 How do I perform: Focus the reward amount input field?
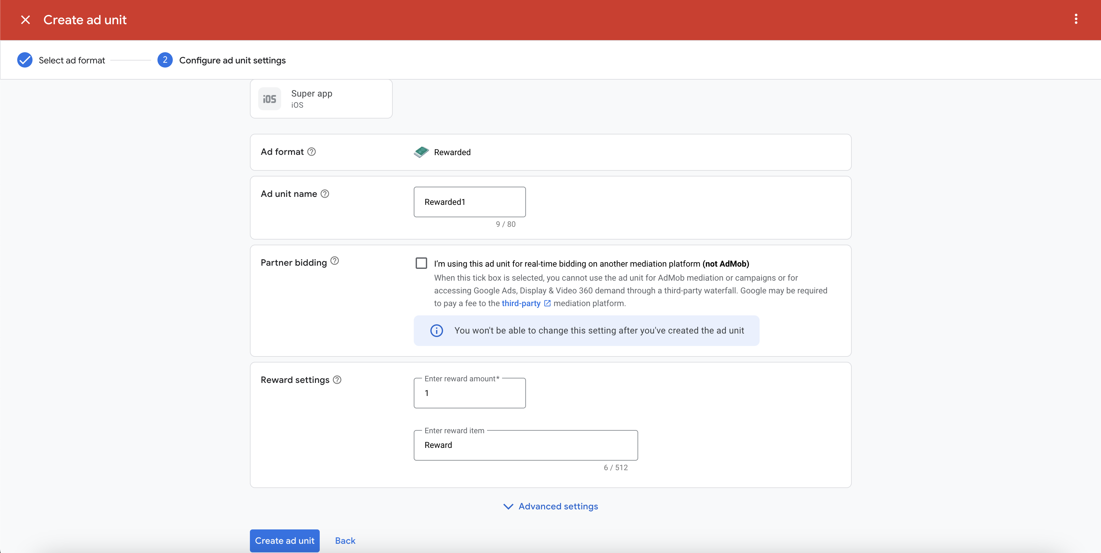tap(469, 393)
